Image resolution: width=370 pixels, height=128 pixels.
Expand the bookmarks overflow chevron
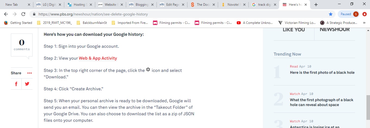(364, 23)
